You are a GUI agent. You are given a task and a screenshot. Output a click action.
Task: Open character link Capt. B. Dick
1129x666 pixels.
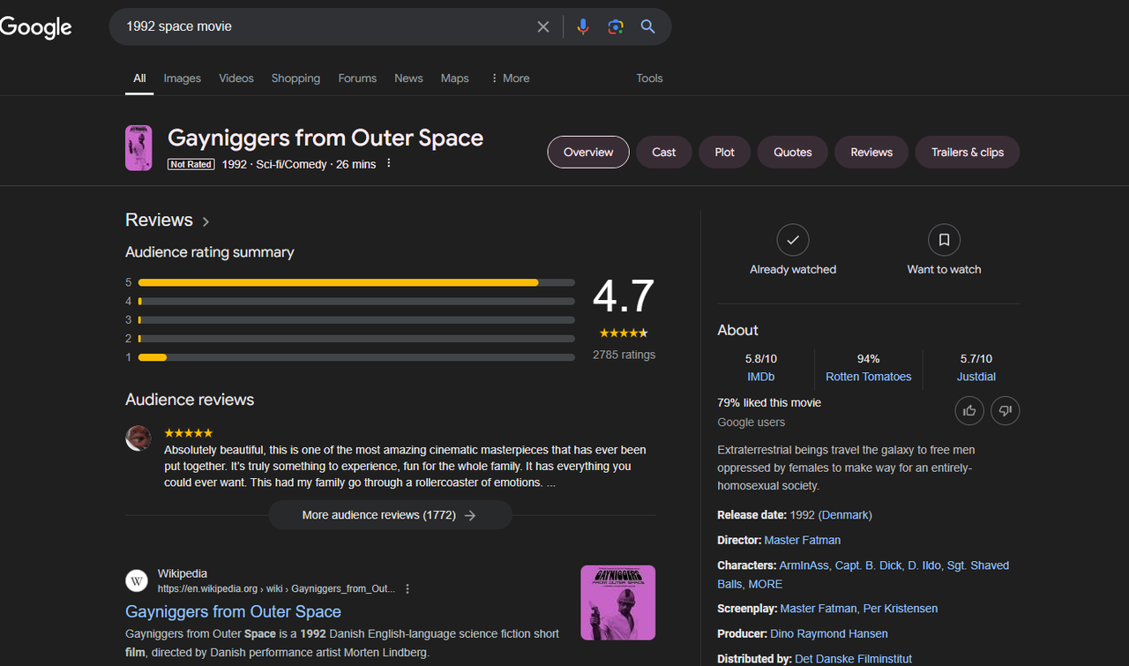(869, 565)
